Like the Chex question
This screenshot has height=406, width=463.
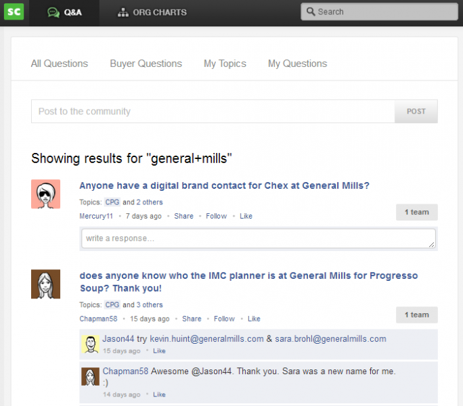coord(246,216)
